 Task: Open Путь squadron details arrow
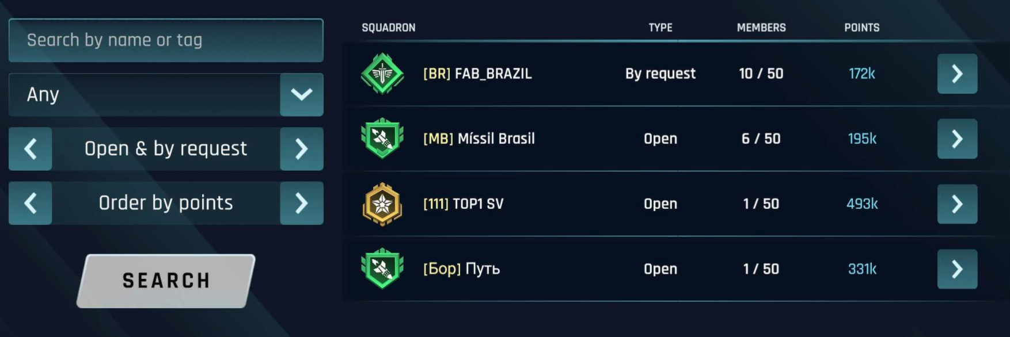tap(957, 269)
